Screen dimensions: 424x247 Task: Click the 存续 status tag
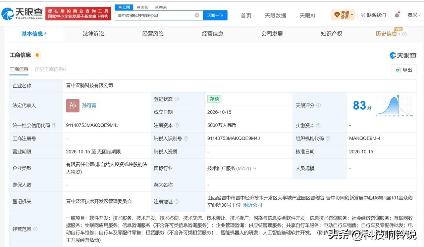(214, 99)
